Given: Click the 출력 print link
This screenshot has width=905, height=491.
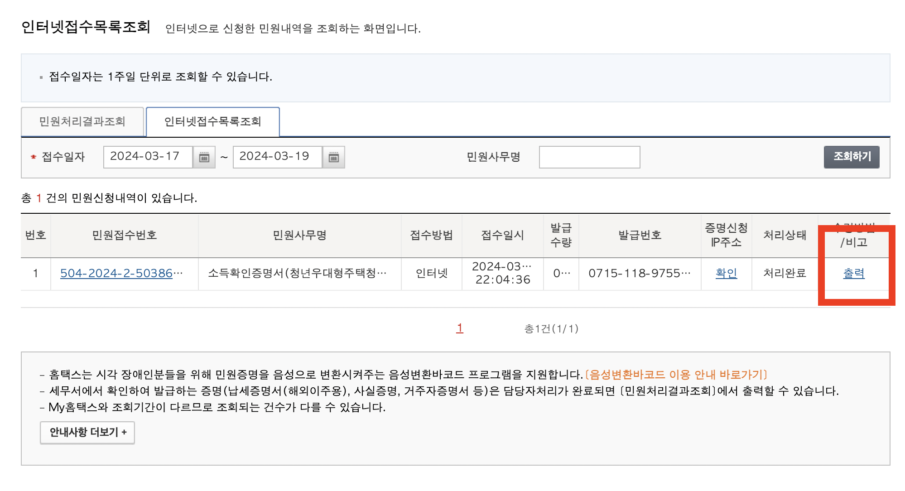Looking at the screenshot, I should pos(853,273).
